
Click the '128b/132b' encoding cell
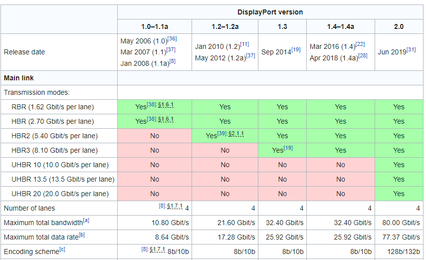point(404,252)
